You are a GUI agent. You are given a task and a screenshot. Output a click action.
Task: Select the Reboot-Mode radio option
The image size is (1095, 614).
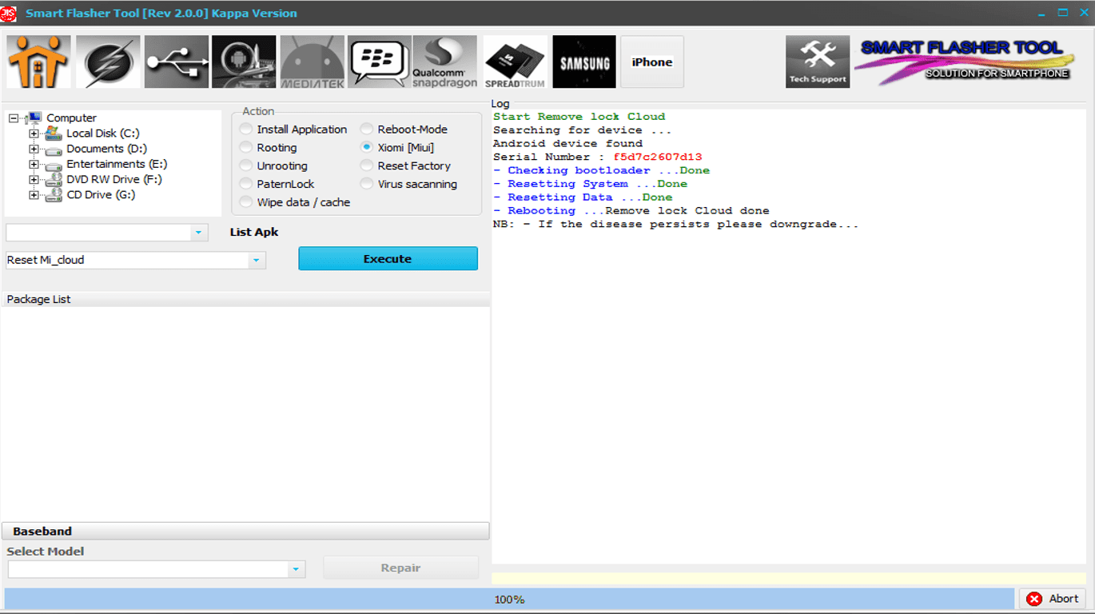click(x=404, y=130)
